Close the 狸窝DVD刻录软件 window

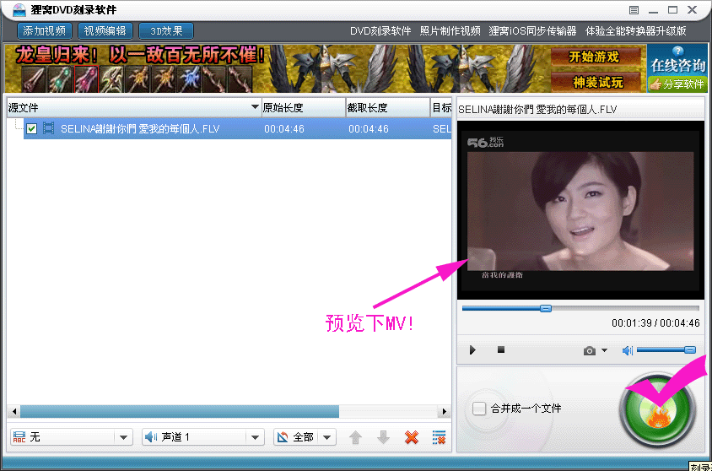point(692,9)
